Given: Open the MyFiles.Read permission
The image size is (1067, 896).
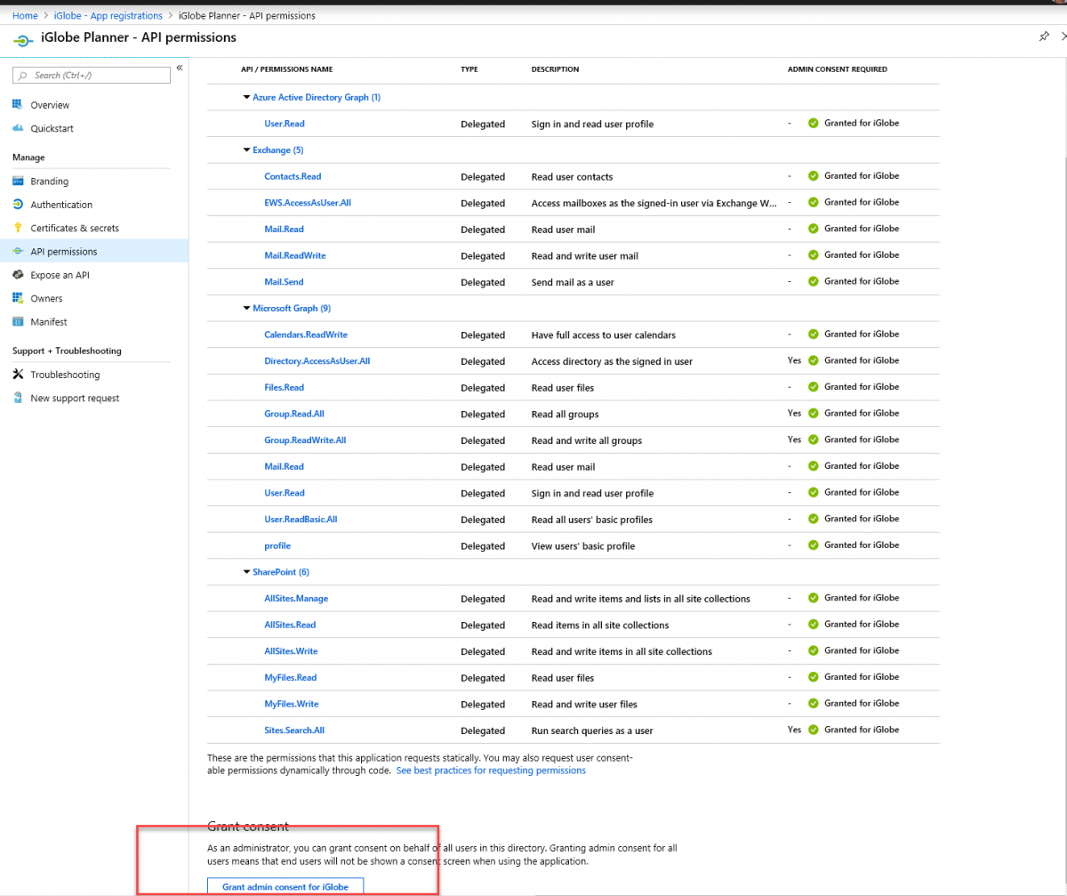Looking at the screenshot, I should click(x=290, y=678).
